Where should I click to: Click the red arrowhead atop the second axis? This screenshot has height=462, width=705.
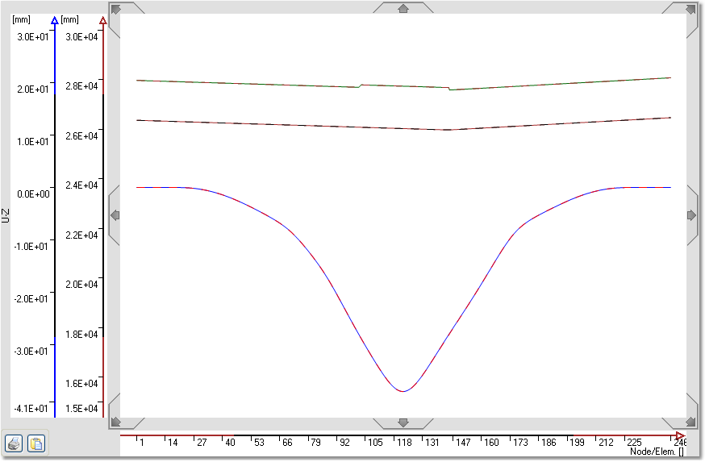tap(102, 19)
